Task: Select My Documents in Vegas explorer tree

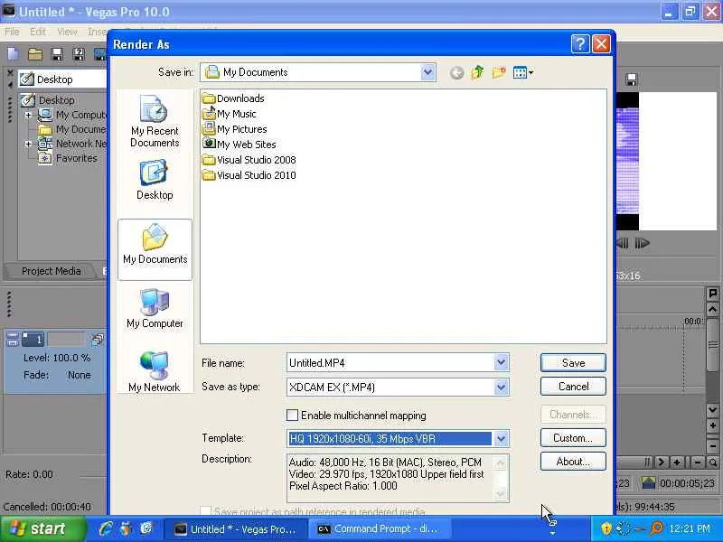Action: (73, 129)
